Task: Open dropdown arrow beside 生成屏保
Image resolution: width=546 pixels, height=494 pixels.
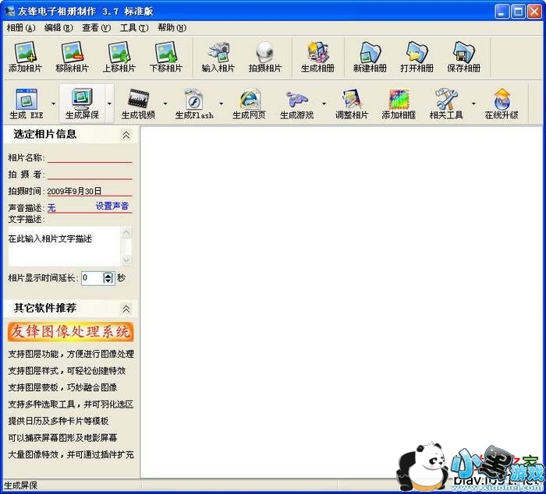Action: (109, 104)
